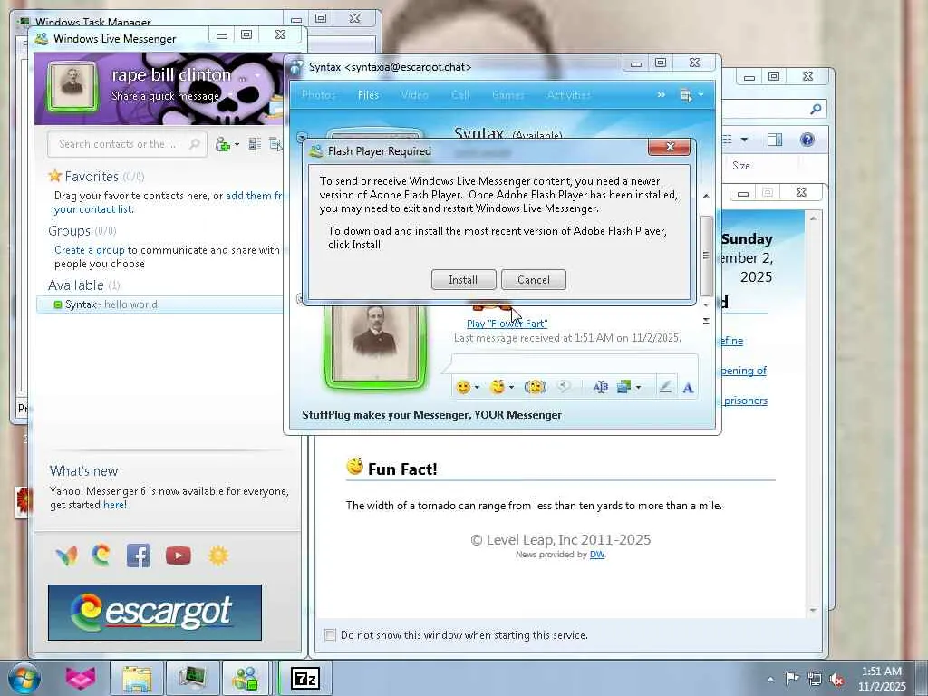Open the chat window options menu icon

point(687,95)
